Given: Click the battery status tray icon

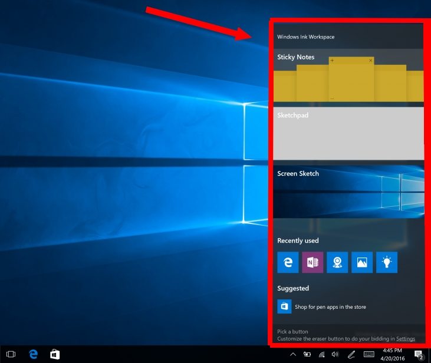Looking at the screenshot, I should 307,354.
